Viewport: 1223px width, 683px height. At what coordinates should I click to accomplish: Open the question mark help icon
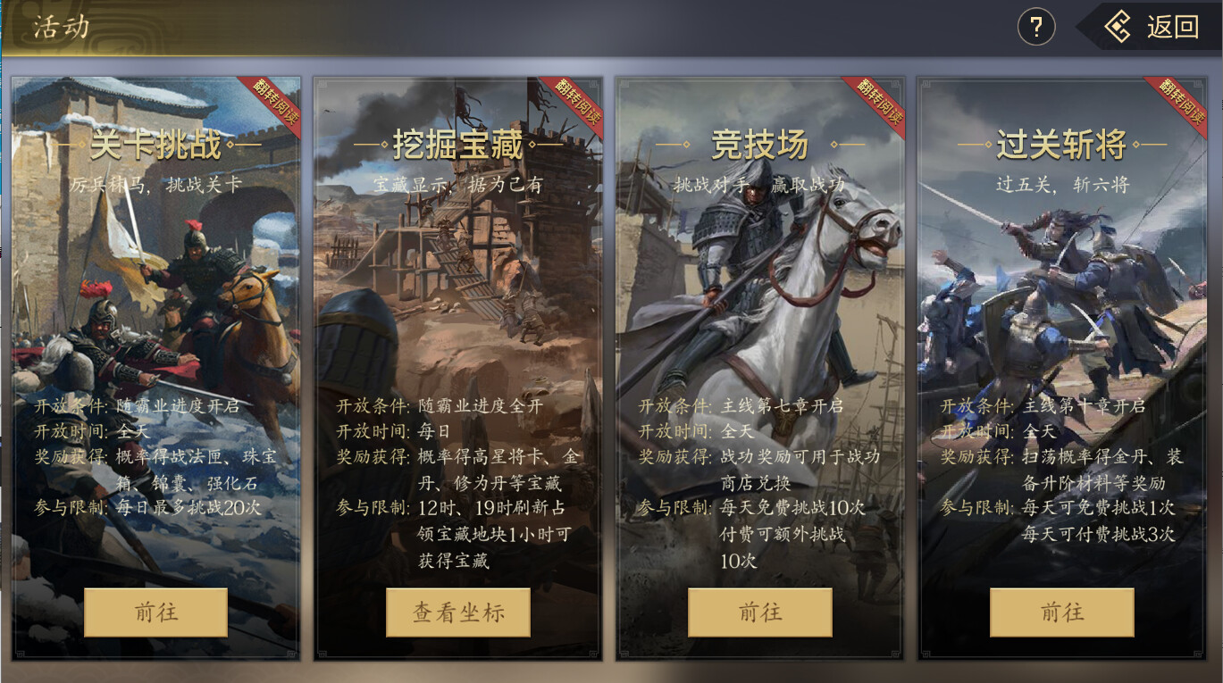[x=1036, y=27]
